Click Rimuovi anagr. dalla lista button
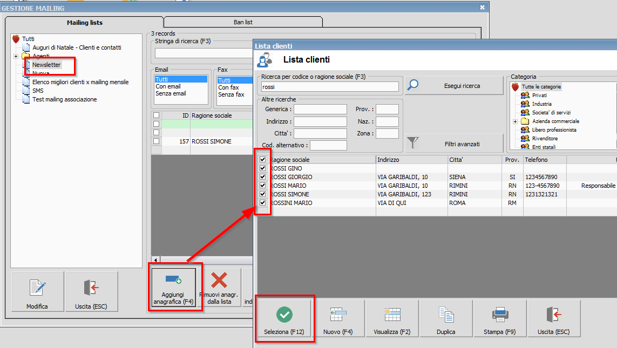617x348 pixels. (x=219, y=288)
